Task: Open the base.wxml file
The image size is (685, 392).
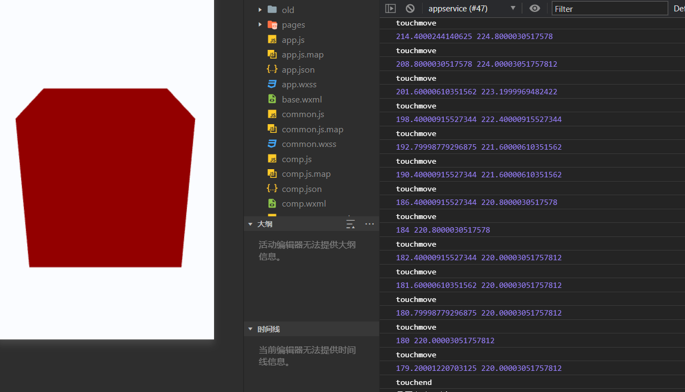Action: (x=302, y=99)
